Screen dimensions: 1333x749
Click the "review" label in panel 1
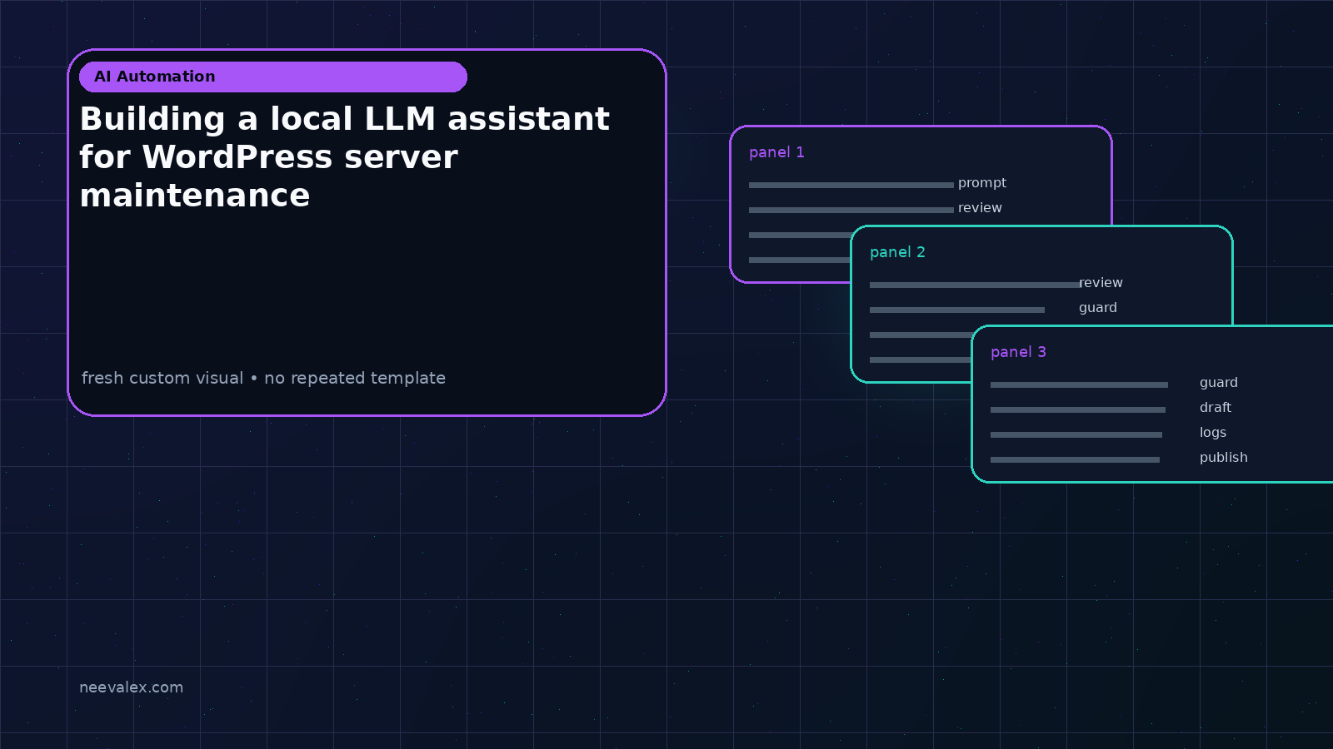[x=980, y=208]
